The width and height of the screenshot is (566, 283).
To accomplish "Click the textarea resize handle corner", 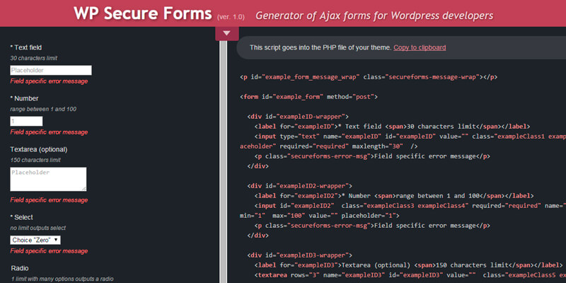I will coord(83,187).
